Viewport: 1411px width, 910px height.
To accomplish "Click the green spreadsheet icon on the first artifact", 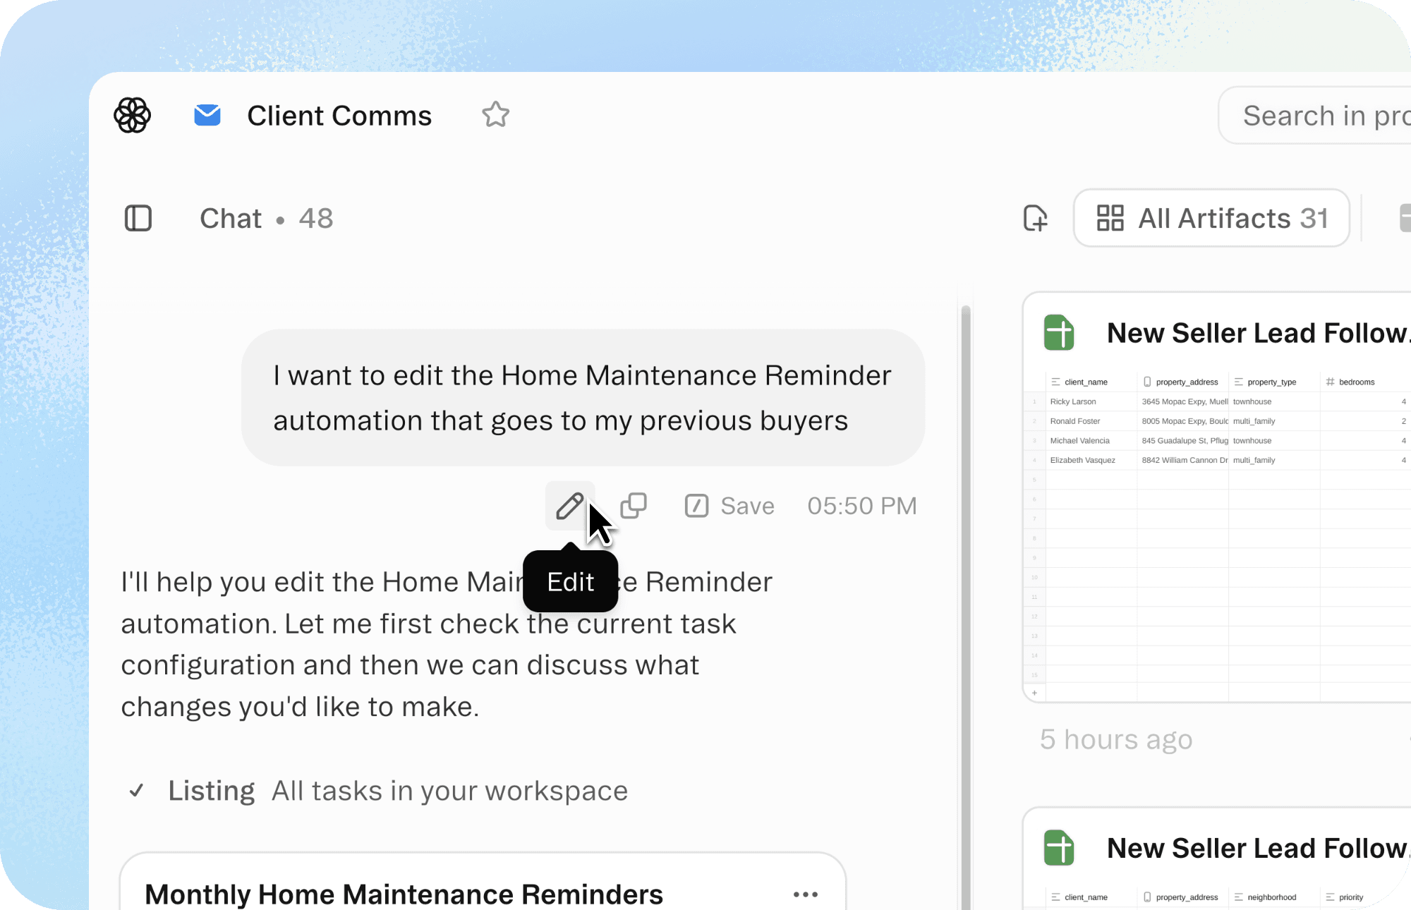I will click(1059, 333).
